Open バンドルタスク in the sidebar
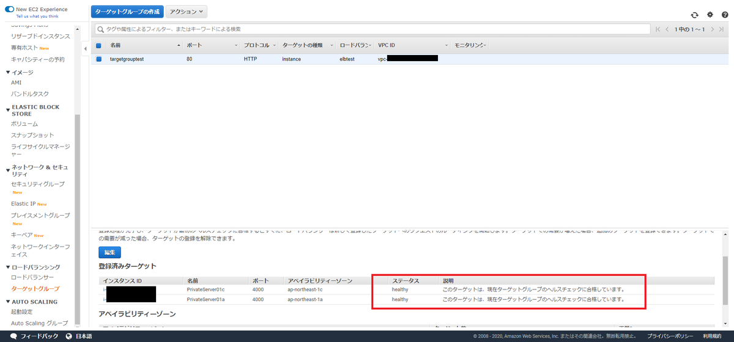Screen dimensions: 734x342 (30, 94)
